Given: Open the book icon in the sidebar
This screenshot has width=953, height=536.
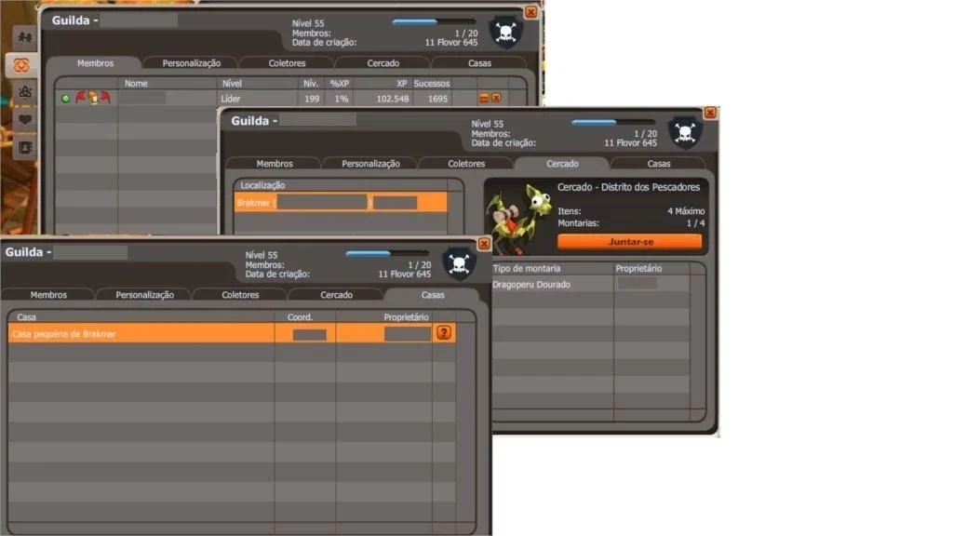Looking at the screenshot, I should pos(24,147).
